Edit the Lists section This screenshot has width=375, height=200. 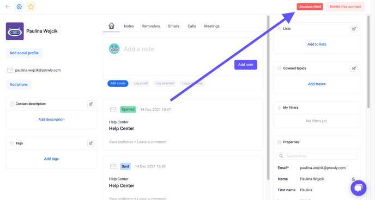[x=354, y=29]
